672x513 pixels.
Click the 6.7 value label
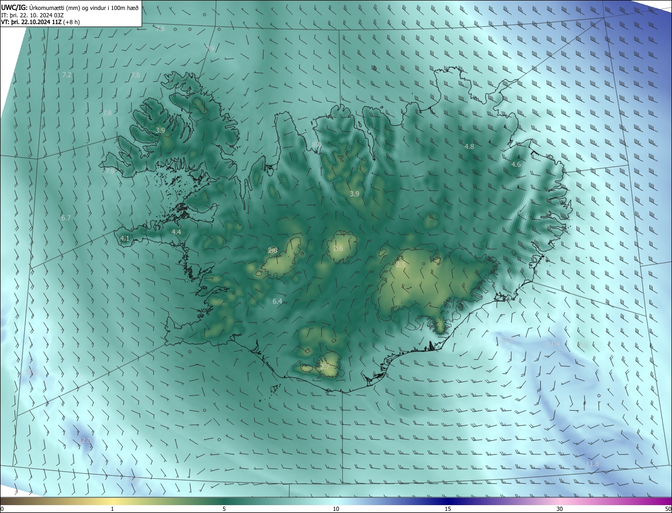tap(66, 218)
